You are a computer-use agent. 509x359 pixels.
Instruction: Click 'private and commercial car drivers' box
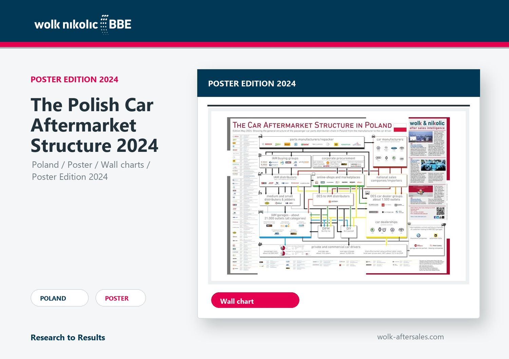(x=333, y=251)
